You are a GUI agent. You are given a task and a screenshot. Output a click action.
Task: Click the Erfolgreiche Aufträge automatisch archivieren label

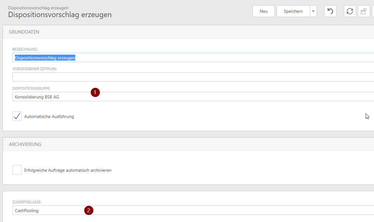tap(68, 170)
